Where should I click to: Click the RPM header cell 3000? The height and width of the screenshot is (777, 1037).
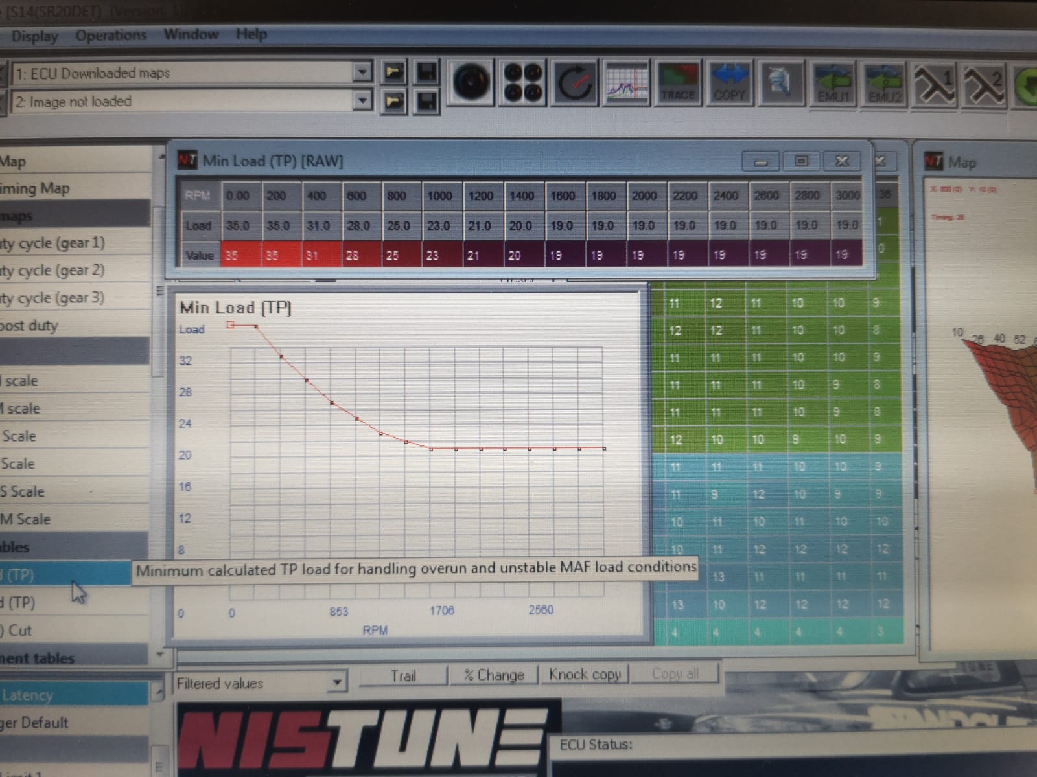[x=846, y=195]
